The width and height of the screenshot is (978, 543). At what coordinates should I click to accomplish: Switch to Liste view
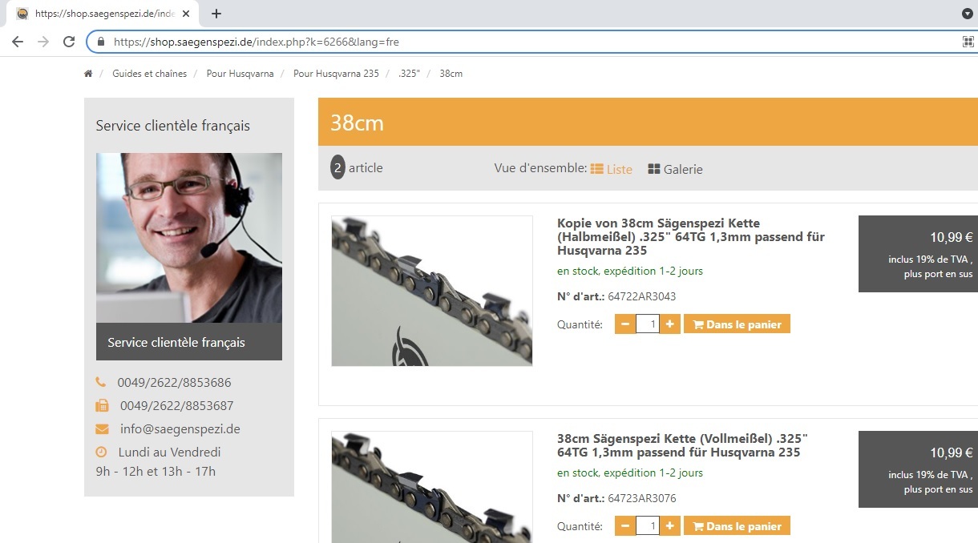[612, 169]
